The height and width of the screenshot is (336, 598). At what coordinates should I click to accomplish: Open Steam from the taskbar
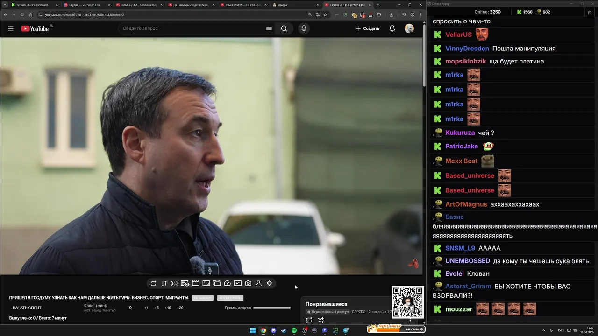(x=284, y=330)
